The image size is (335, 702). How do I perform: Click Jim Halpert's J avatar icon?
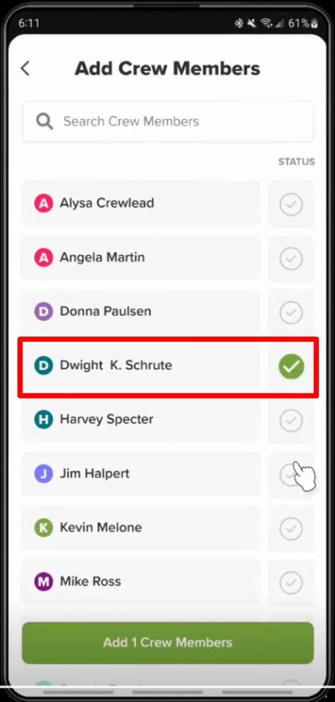pos(43,474)
